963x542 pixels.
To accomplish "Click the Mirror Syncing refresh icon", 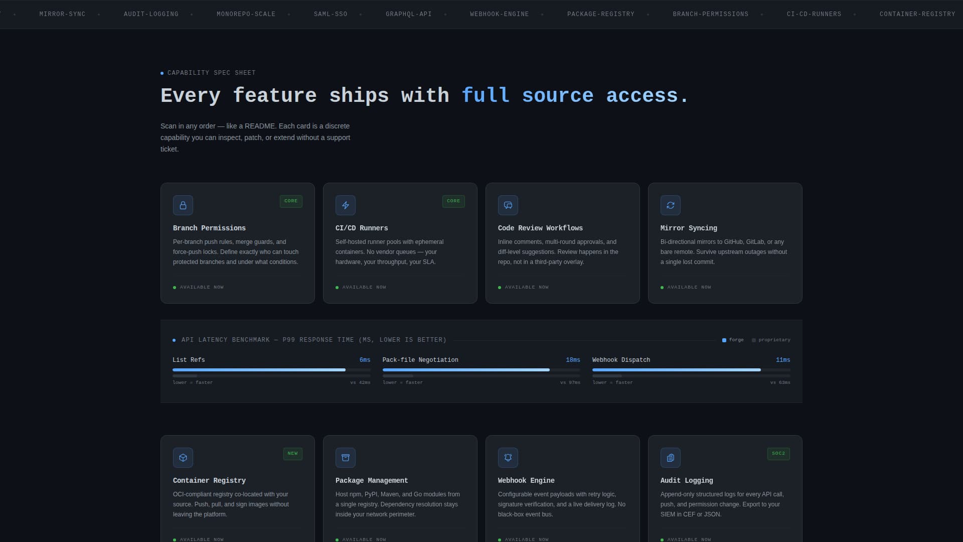I will click(x=671, y=205).
